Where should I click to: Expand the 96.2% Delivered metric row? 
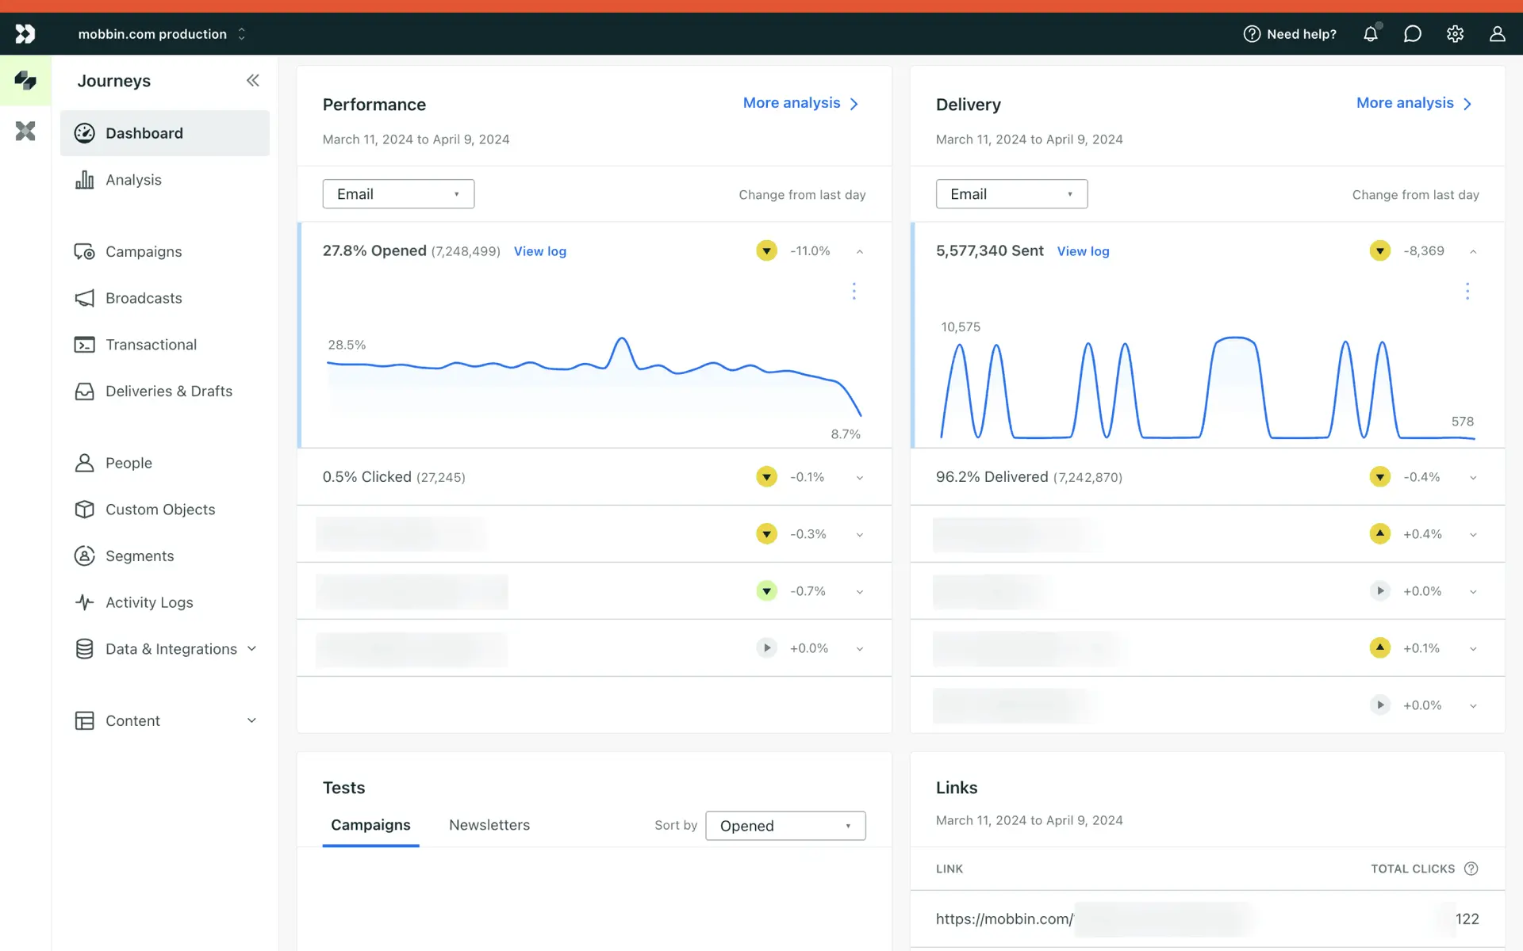[1472, 477]
